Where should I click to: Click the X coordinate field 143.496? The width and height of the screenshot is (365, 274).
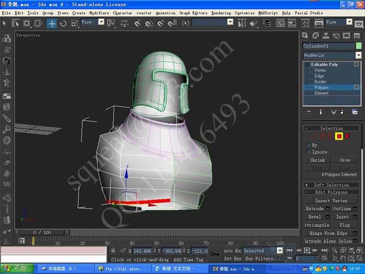(x=142, y=251)
